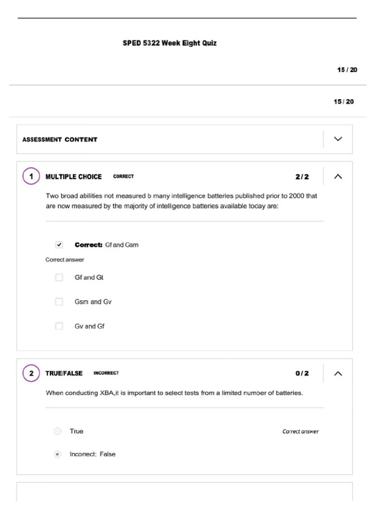Click the question 1 number circle
Viewport: 374px width, 531px height.
click(x=31, y=176)
